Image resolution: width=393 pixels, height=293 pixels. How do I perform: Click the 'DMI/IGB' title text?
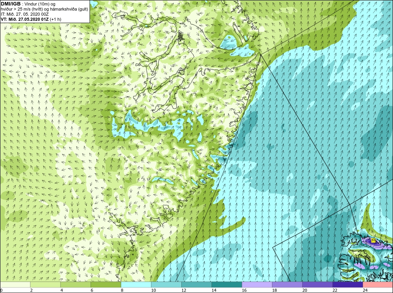coord(11,4)
